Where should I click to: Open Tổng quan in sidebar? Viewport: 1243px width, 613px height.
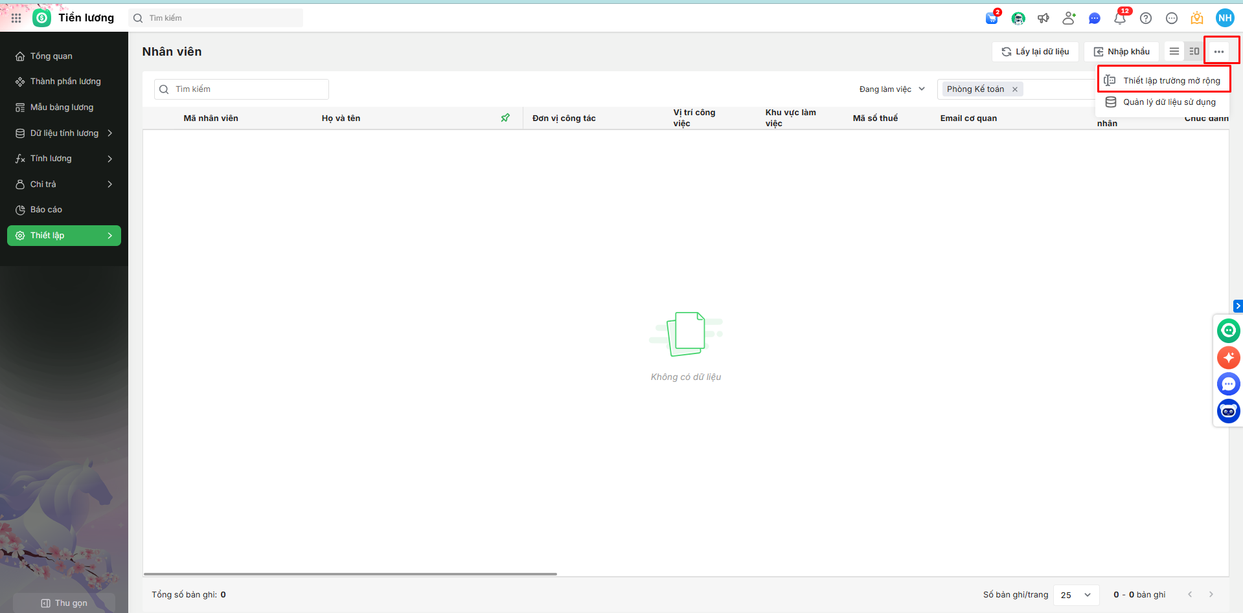tap(64, 56)
